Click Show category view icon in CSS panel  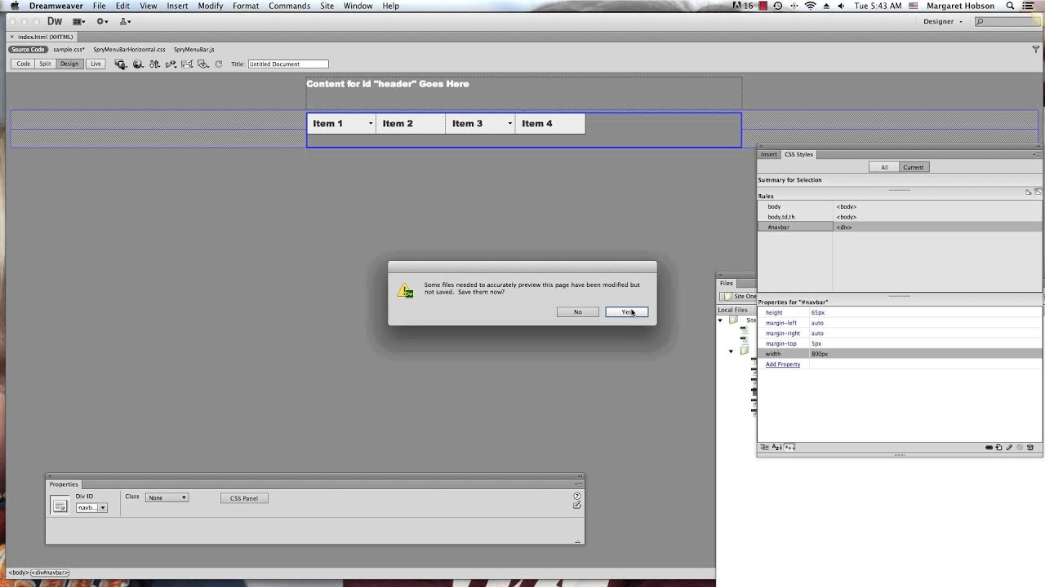764,448
